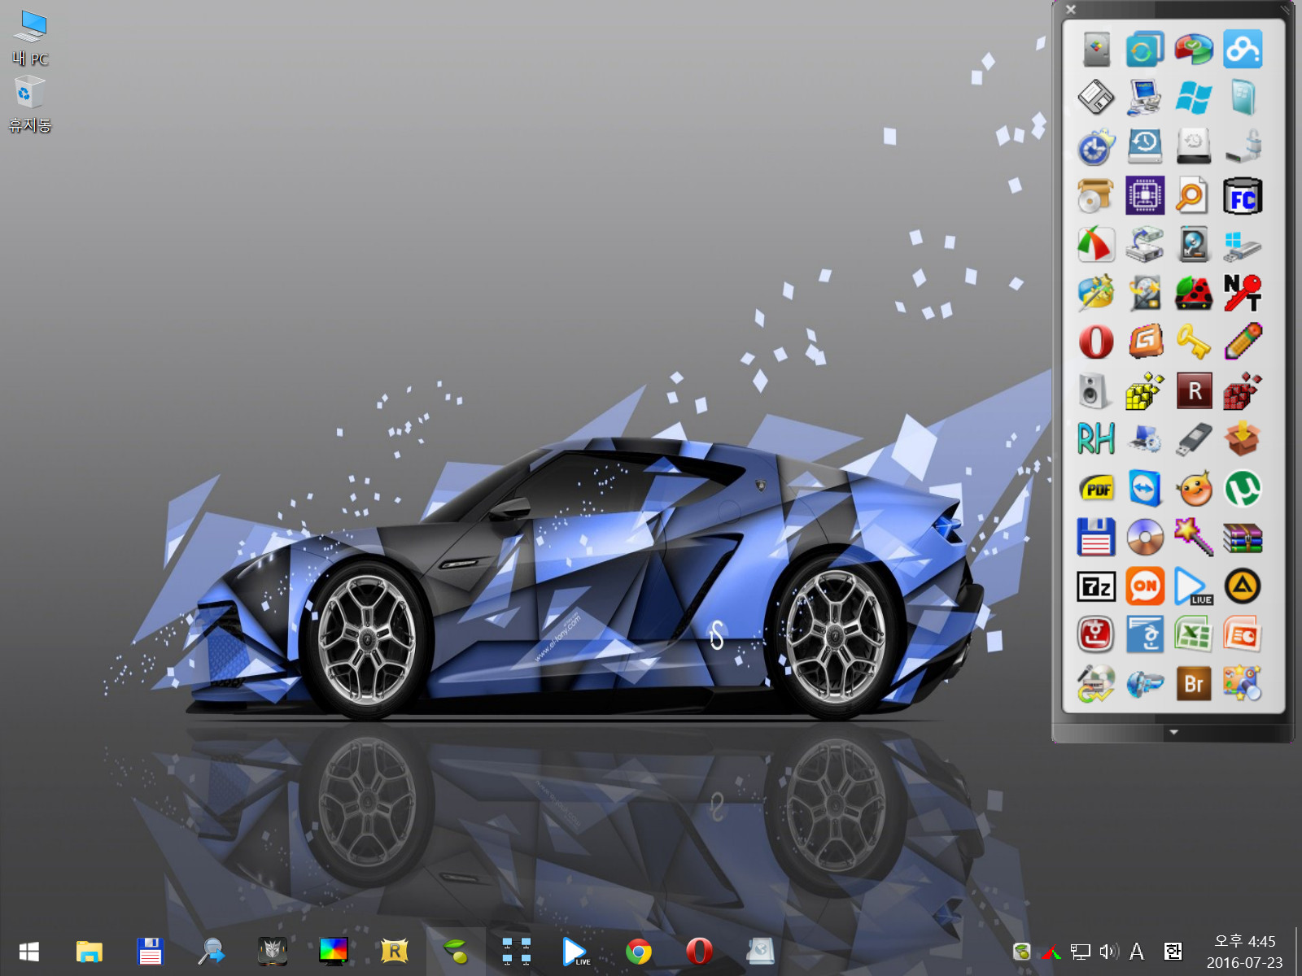The image size is (1302, 976).
Task: Open the orange G cube icon
Action: (x=1145, y=342)
